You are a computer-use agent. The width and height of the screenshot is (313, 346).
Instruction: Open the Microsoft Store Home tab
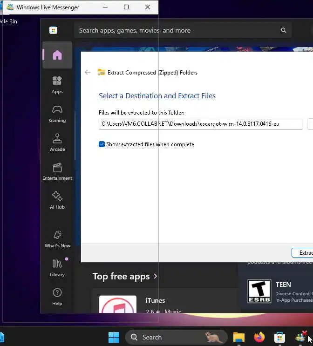pyautogui.click(x=57, y=55)
